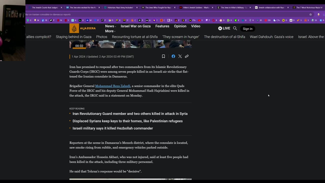This screenshot has height=183, width=325.
Task: Save article with the bookmark icon
Action: pos(164,56)
